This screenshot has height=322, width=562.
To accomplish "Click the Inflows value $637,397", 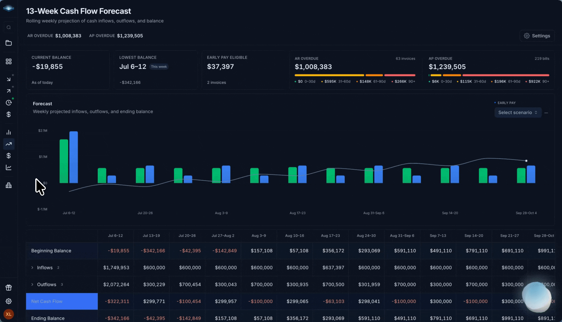I will tap(333, 268).
